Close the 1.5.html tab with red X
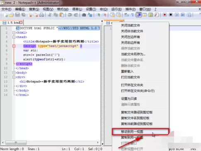201x151 pixels. (21, 23)
